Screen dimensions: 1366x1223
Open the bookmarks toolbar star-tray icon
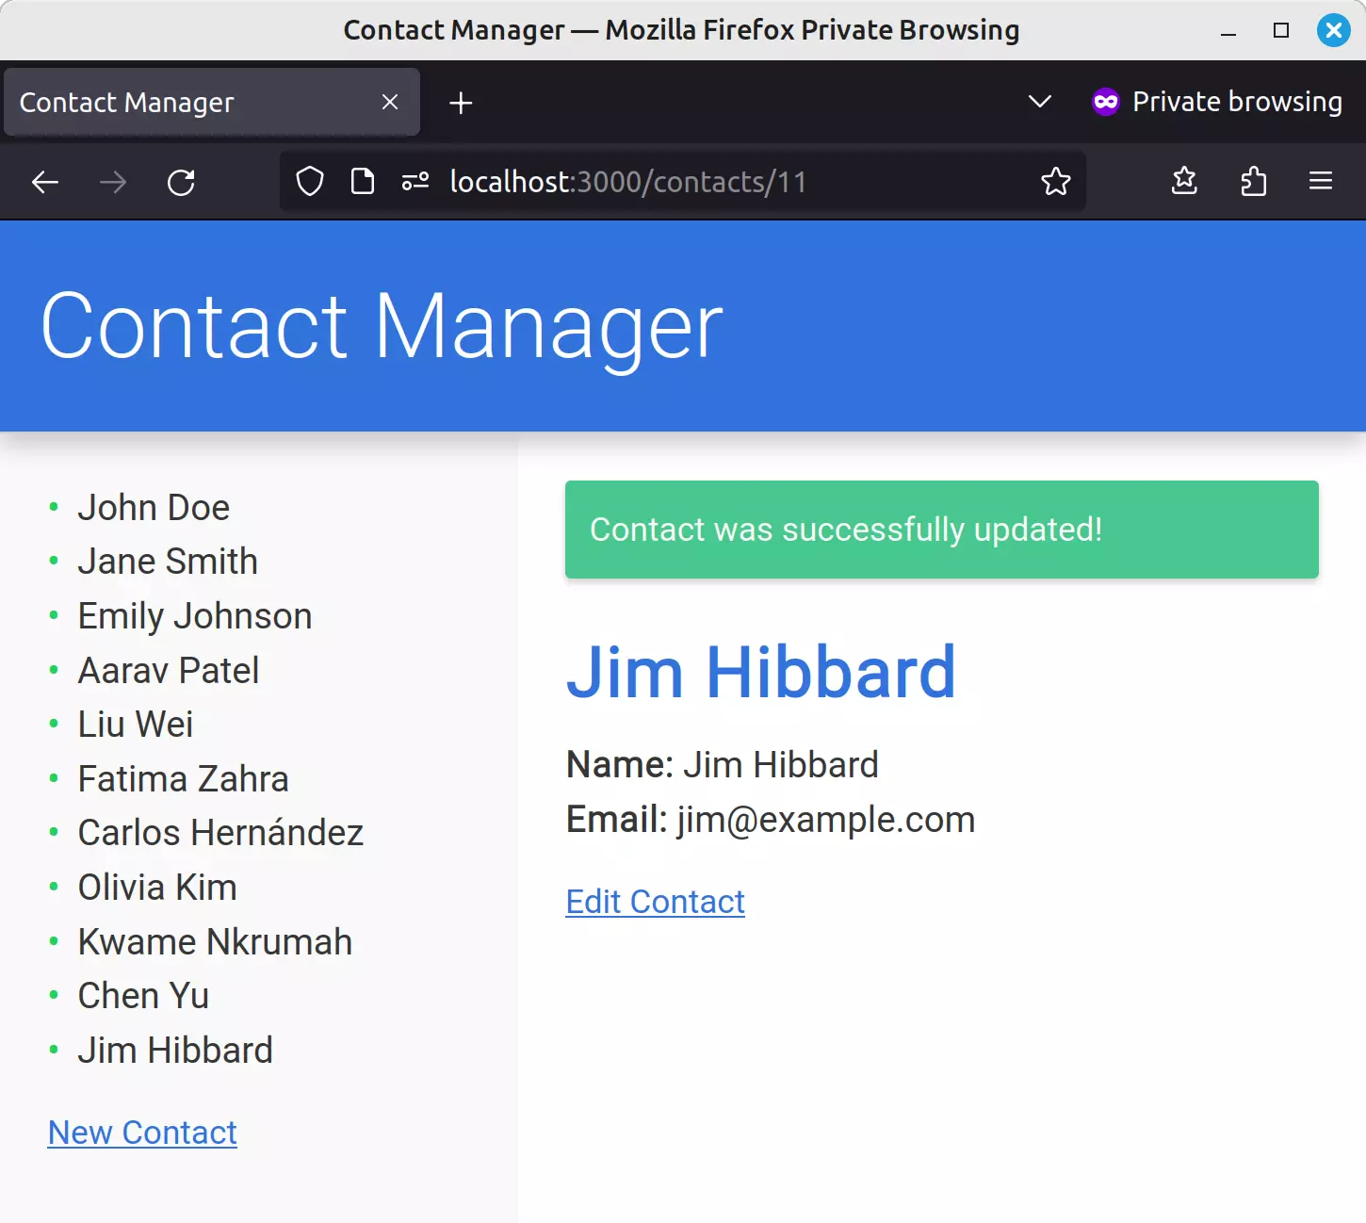[x=1184, y=181]
